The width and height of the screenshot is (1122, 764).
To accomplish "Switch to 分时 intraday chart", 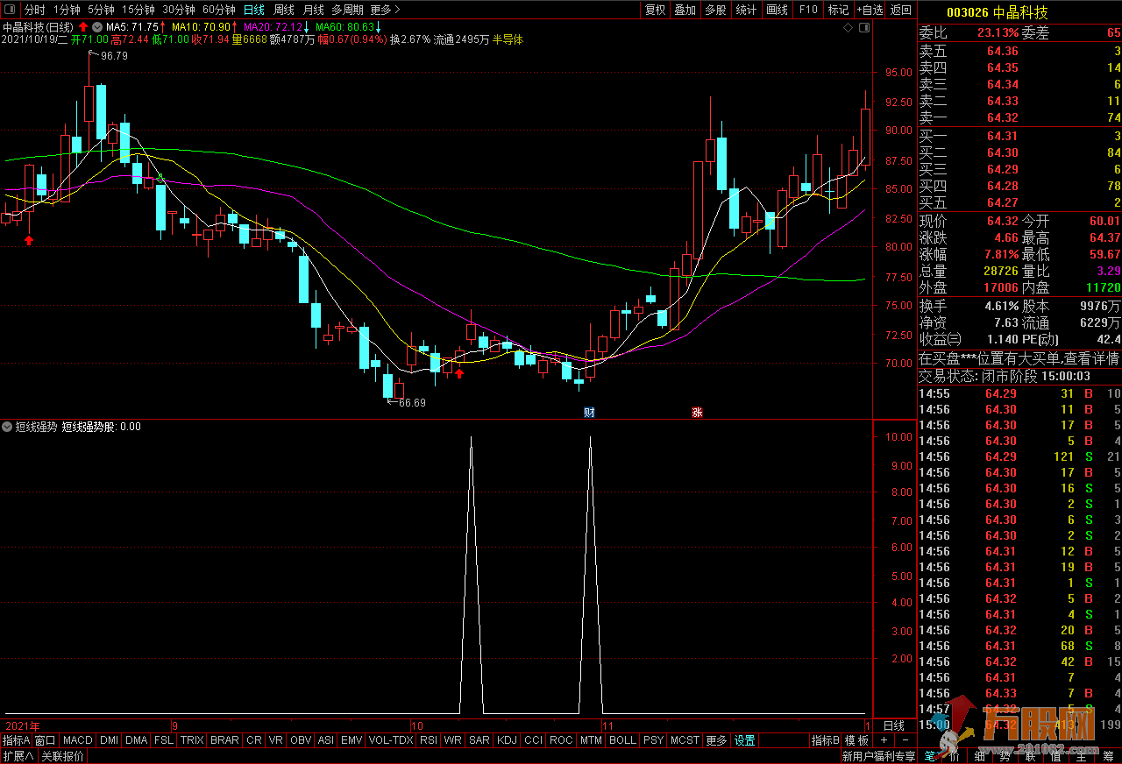I will pos(34,10).
